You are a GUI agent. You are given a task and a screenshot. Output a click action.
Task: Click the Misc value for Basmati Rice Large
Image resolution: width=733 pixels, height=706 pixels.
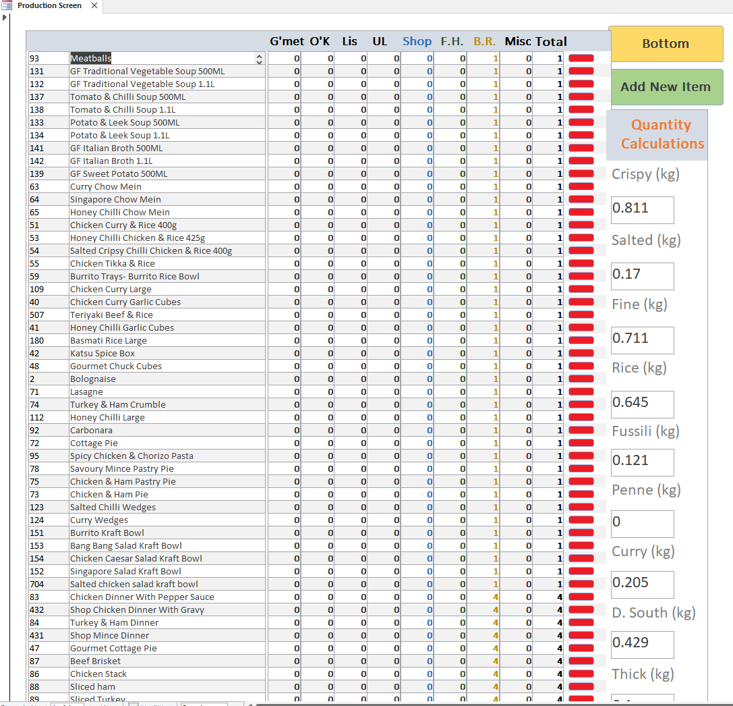pos(516,341)
